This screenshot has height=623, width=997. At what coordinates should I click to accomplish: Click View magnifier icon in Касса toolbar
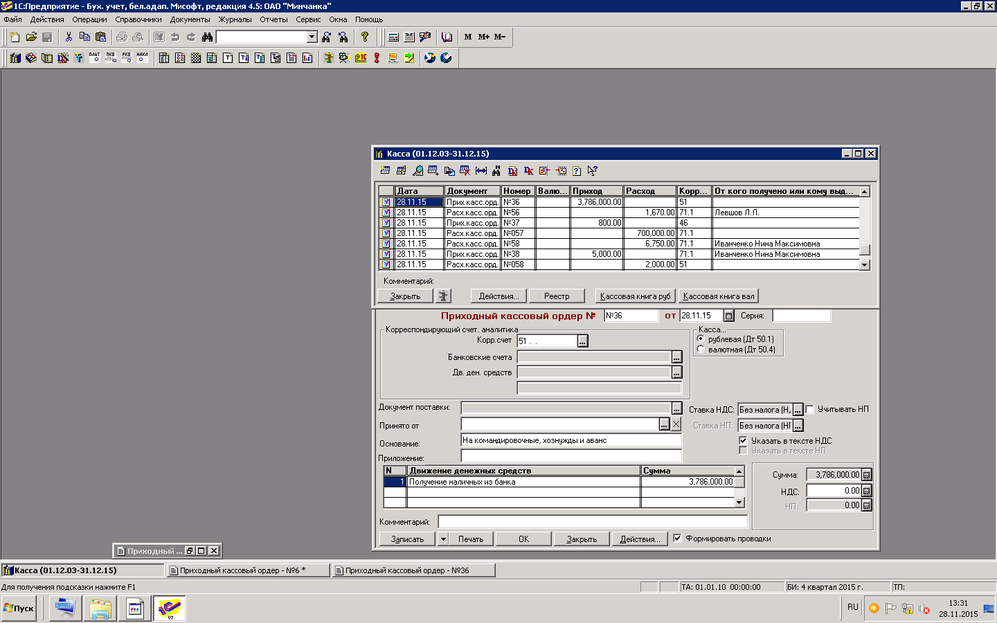click(417, 170)
